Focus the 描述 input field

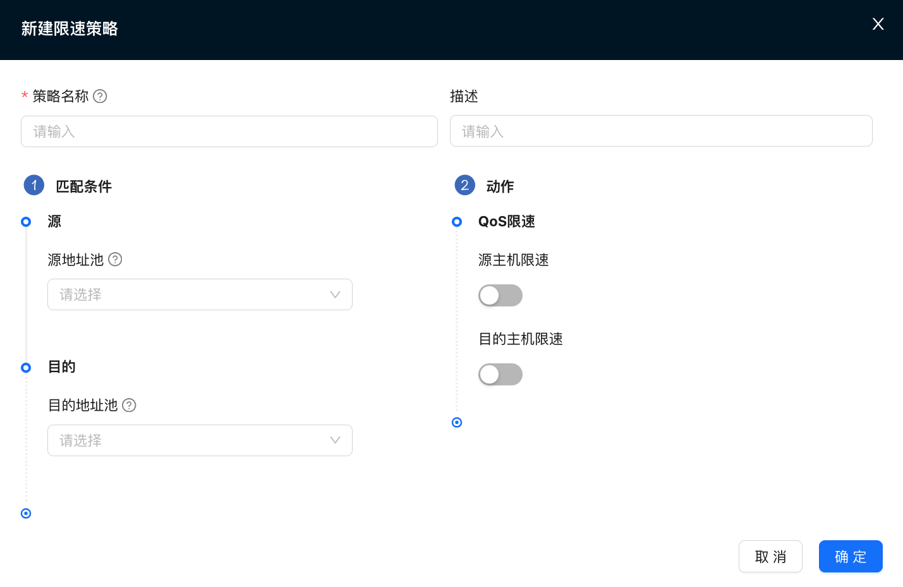(x=660, y=131)
